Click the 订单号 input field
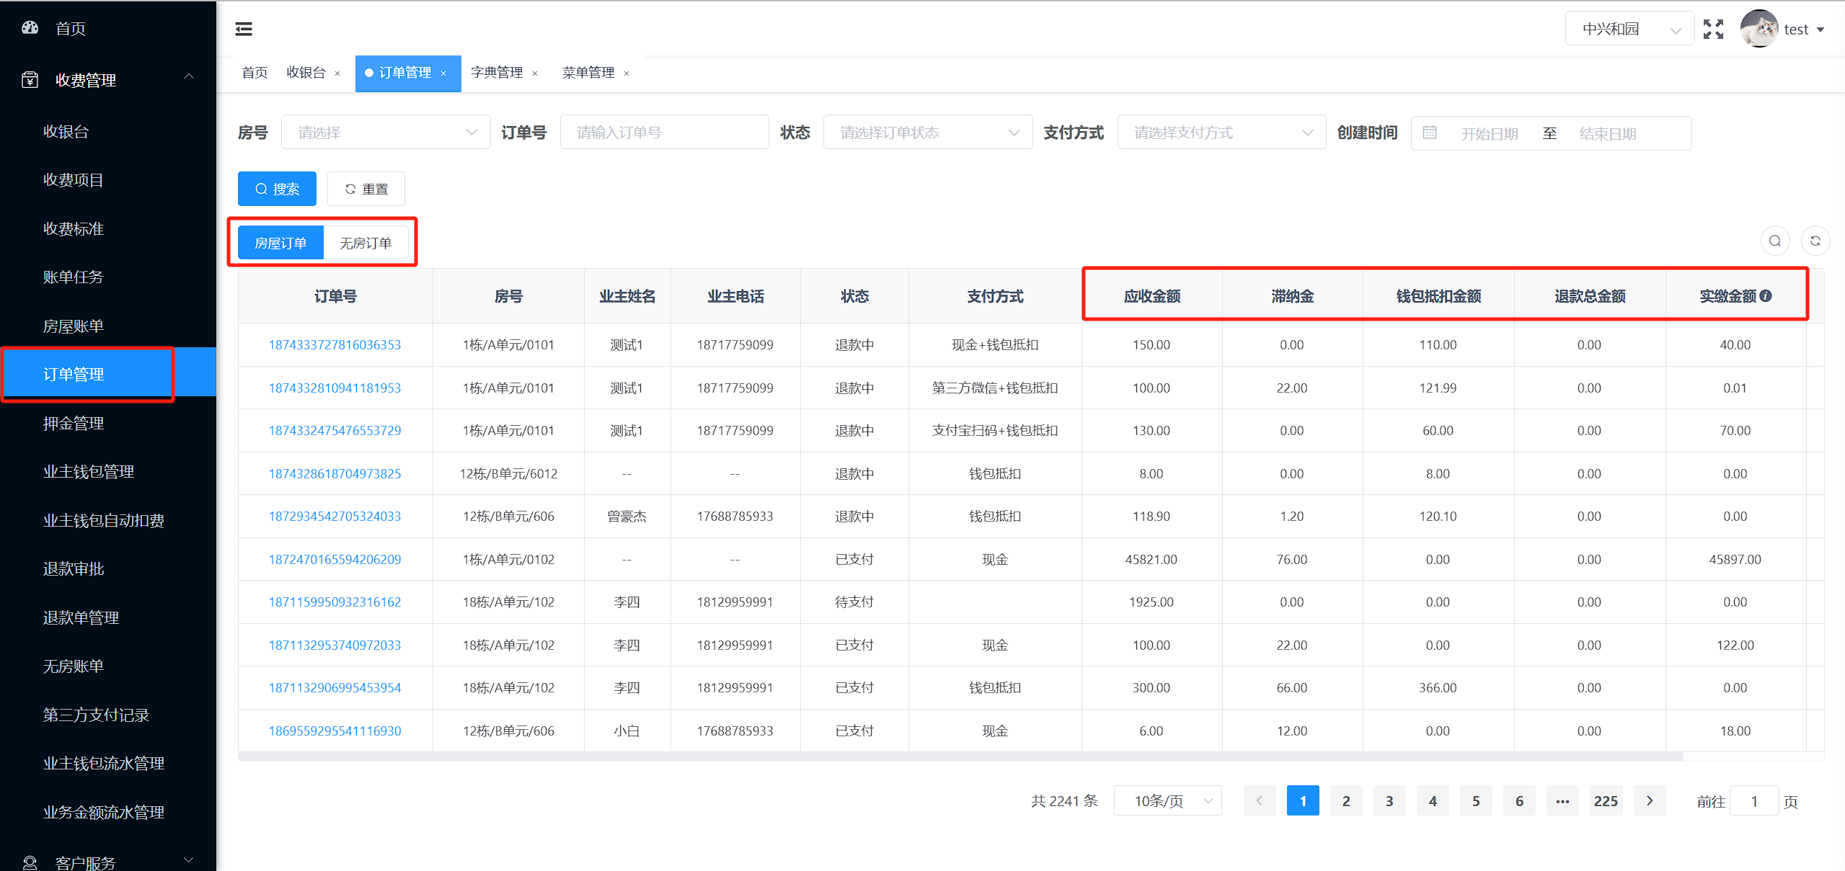This screenshot has width=1845, height=871. click(x=664, y=133)
